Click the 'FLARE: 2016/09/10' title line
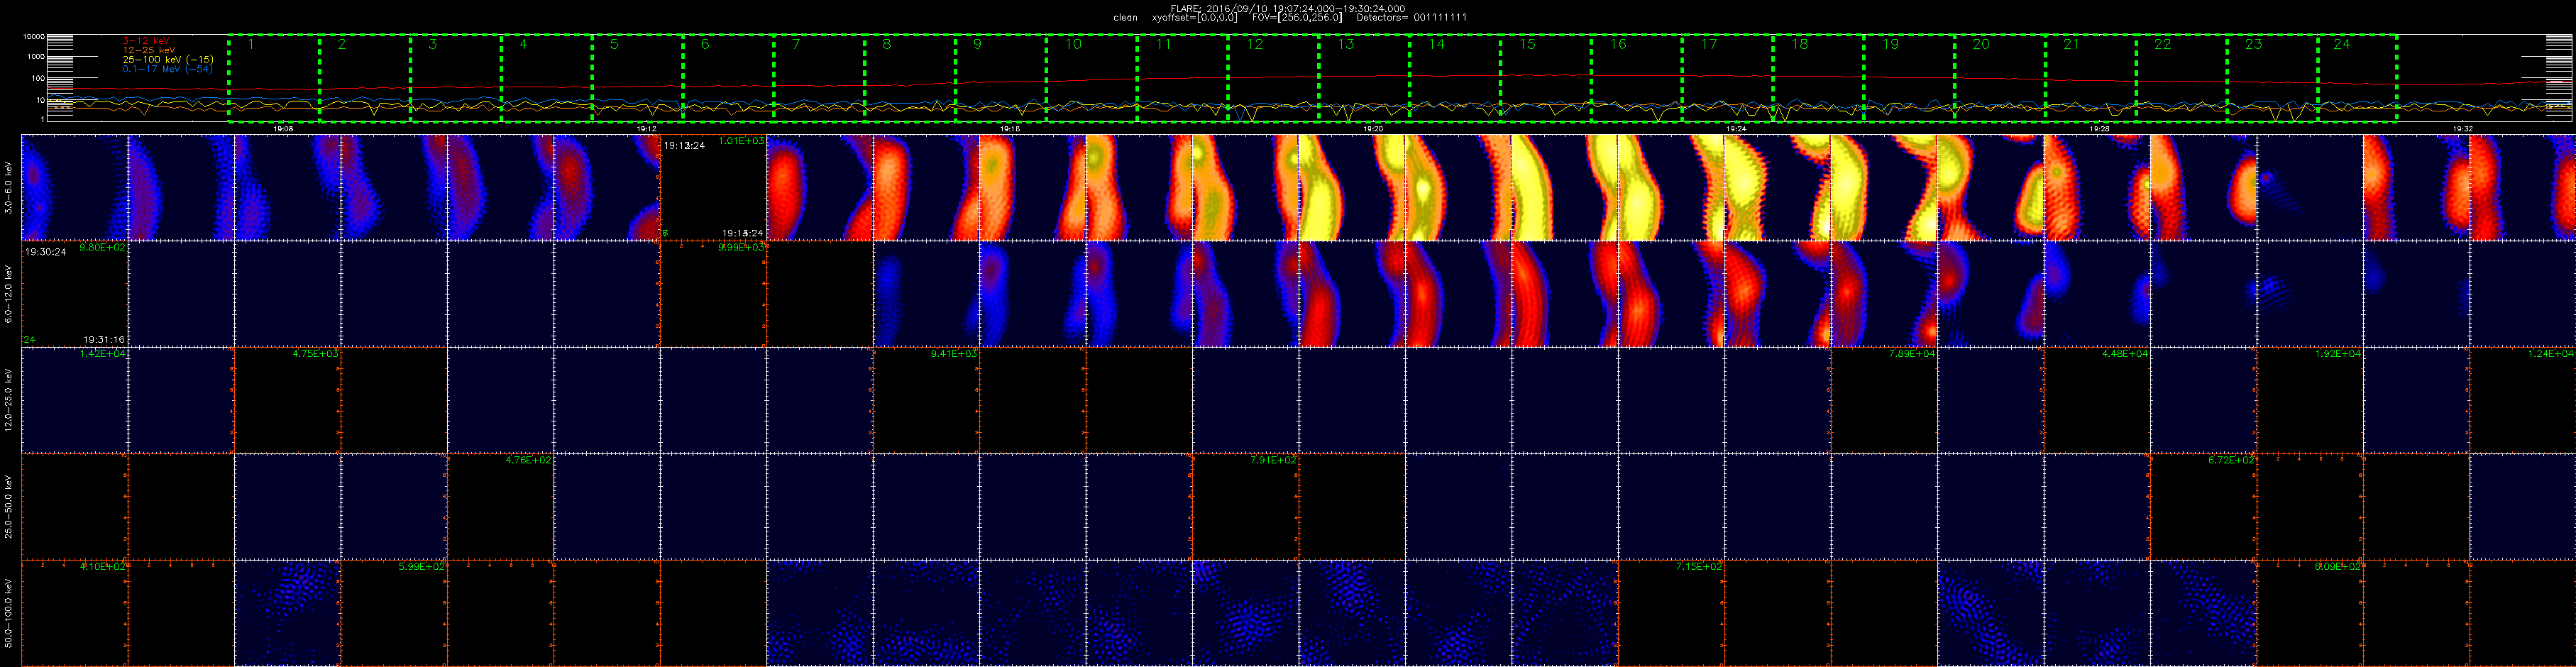 pos(1288,8)
